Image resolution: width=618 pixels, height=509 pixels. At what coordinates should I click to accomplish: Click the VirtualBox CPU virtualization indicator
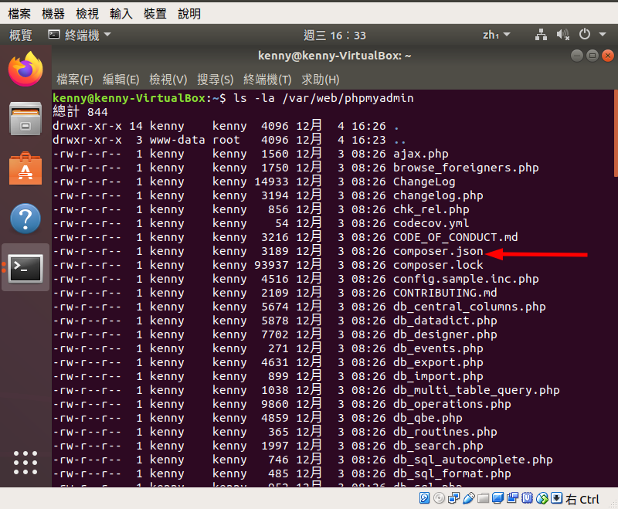pyautogui.click(x=527, y=498)
